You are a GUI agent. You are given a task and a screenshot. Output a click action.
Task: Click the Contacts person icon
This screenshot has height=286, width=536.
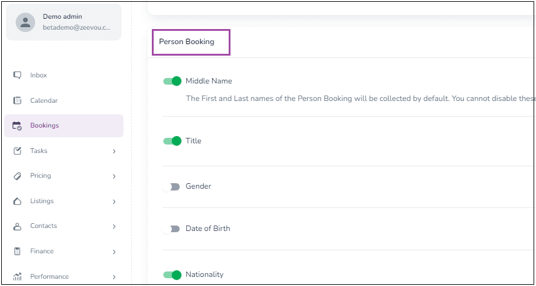pos(17,226)
